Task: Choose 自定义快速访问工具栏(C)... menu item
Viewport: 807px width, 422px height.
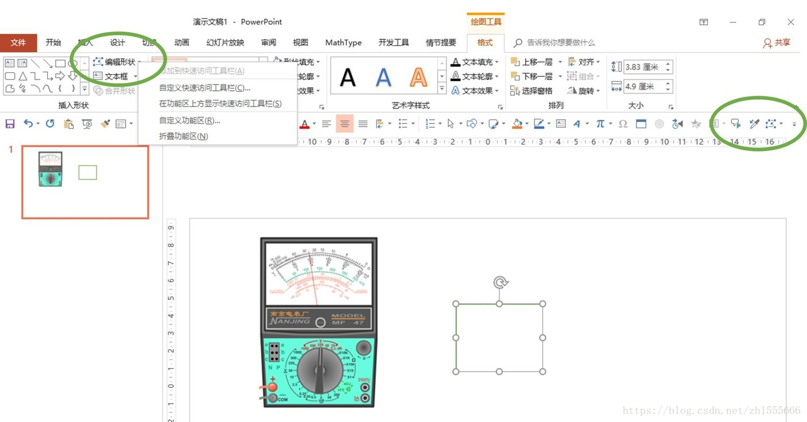Action: (218, 88)
